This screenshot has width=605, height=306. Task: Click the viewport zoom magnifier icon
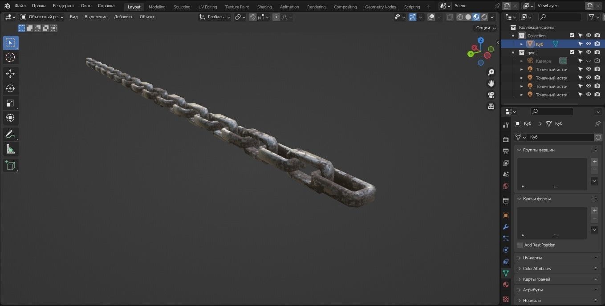(x=491, y=72)
